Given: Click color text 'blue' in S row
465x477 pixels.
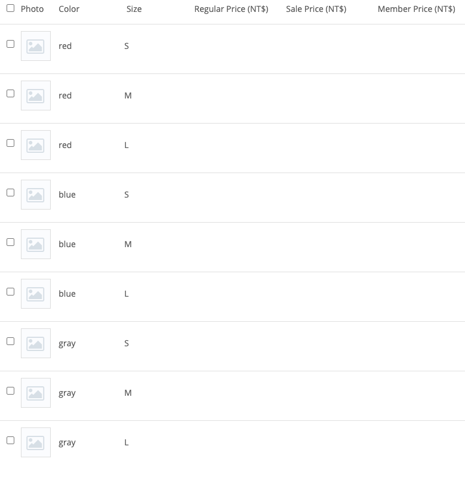Looking at the screenshot, I should coord(67,195).
